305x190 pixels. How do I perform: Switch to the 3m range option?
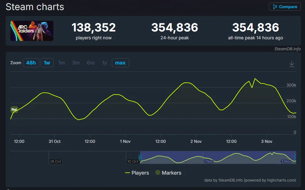[76, 63]
